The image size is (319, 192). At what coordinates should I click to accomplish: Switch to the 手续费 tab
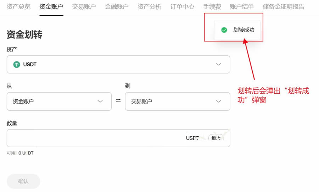(x=212, y=7)
